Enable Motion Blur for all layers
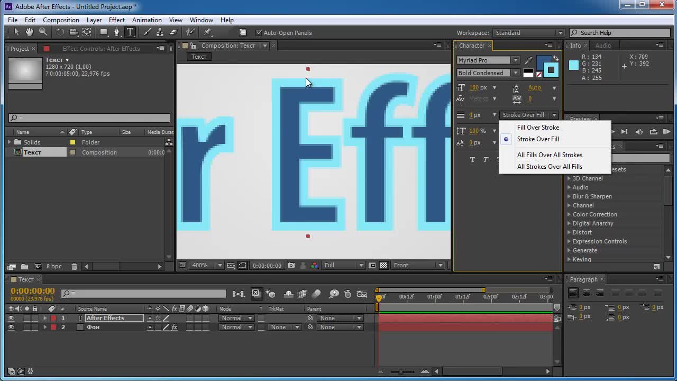Screen dimensions: 677x381 tap(316, 294)
